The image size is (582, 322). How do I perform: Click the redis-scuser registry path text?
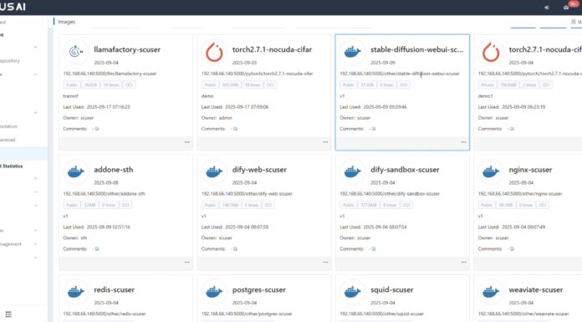coord(105,314)
